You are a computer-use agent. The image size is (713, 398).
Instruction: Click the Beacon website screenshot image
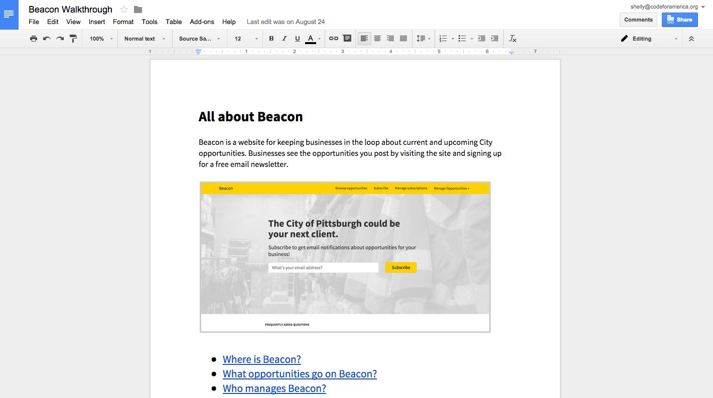tap(345, 257)
